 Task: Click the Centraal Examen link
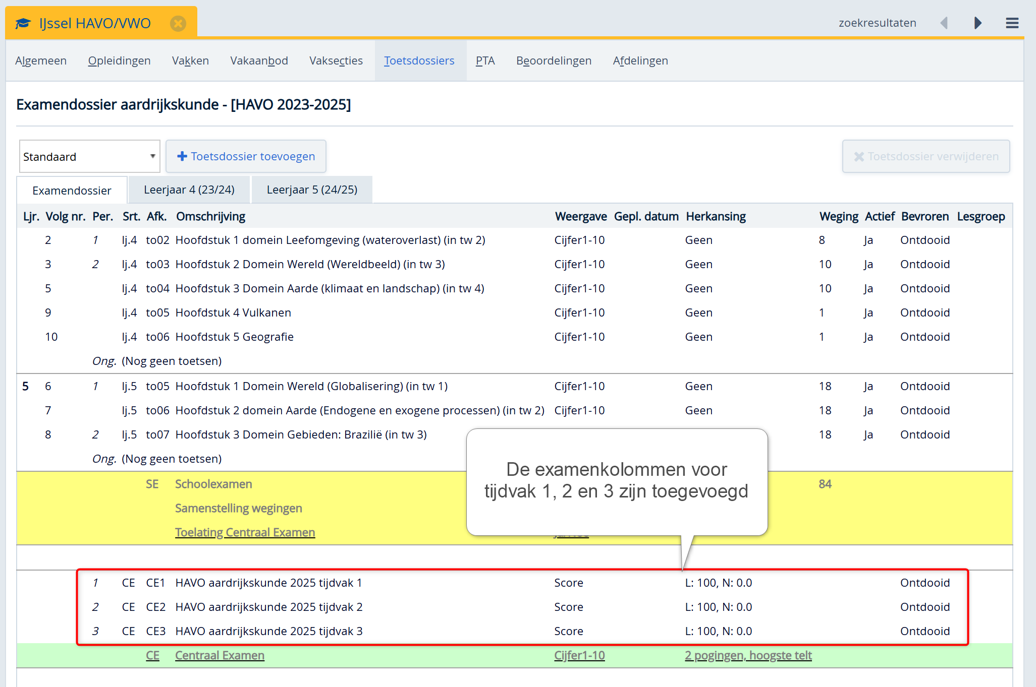(x=220, y=656)
